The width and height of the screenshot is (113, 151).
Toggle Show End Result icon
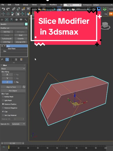[x=7, y=60]
